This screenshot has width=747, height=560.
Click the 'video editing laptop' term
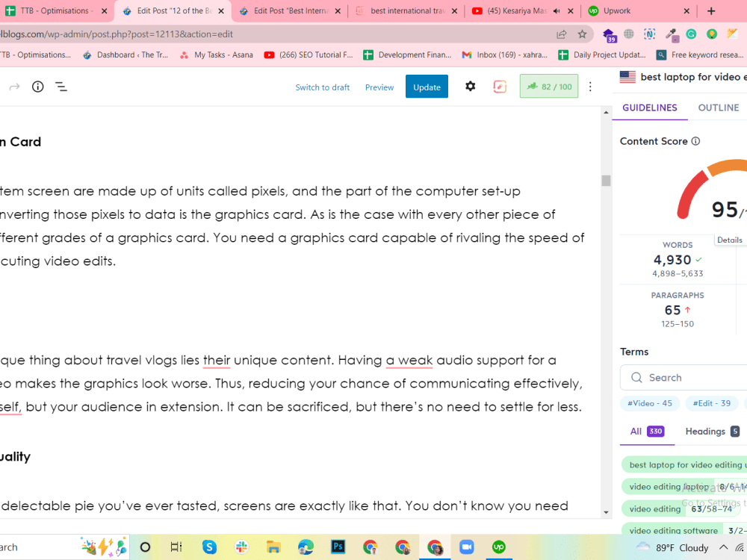[684, 487]
